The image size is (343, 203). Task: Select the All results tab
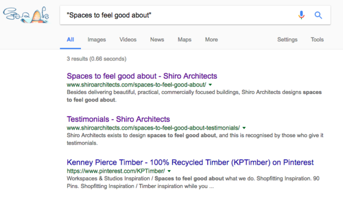click(x=70, y=39)
